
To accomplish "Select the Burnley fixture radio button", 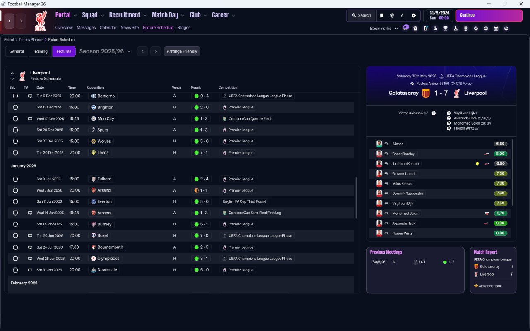I will 15,224.
